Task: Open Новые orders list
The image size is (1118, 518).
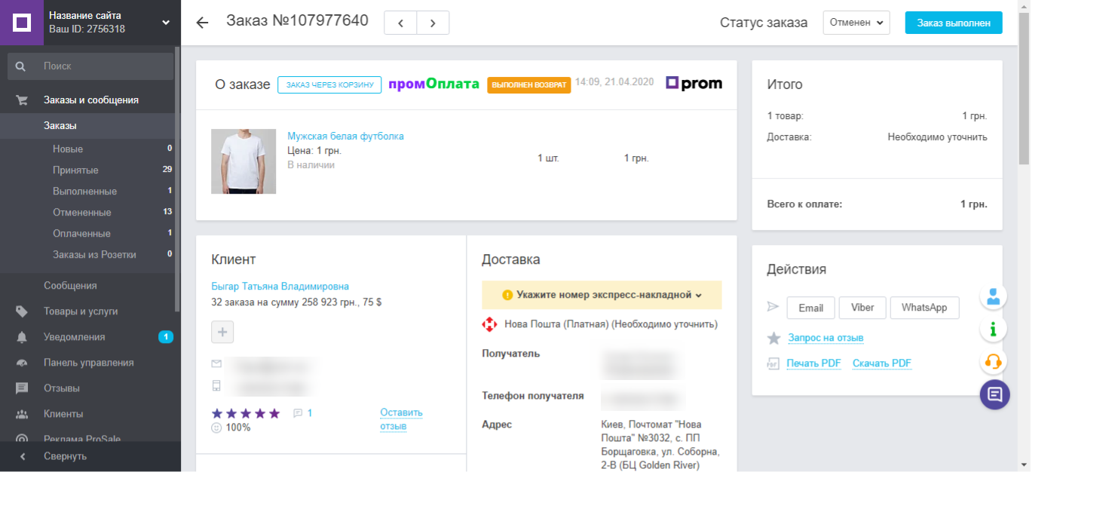Action: click(68, 149)
